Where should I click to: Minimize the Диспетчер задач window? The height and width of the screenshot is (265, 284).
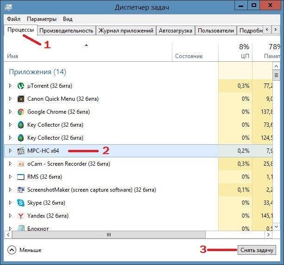point(241,6)
